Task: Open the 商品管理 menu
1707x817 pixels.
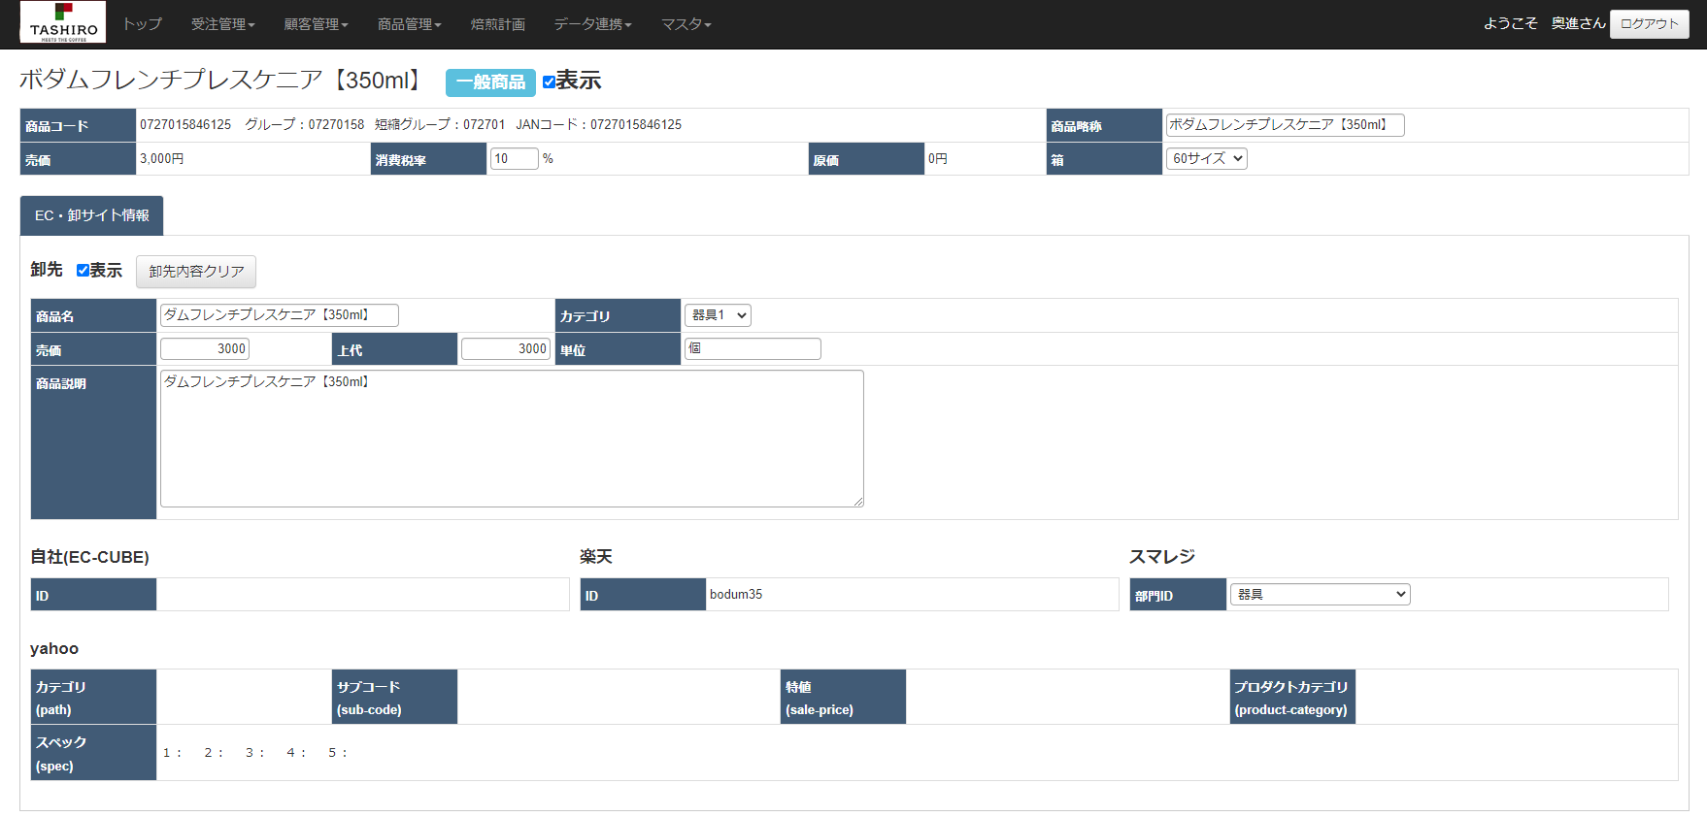Action: point(409,24)
